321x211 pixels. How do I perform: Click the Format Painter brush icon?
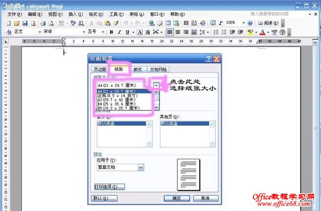116,23
